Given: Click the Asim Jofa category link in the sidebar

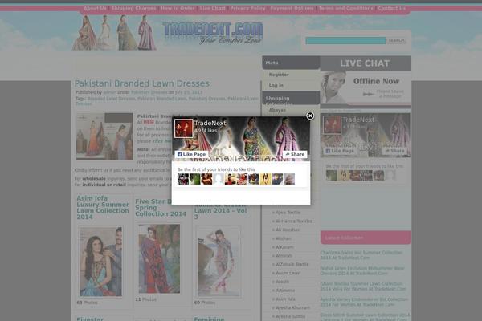Looking at the screenshot, I should coord(285,299).
